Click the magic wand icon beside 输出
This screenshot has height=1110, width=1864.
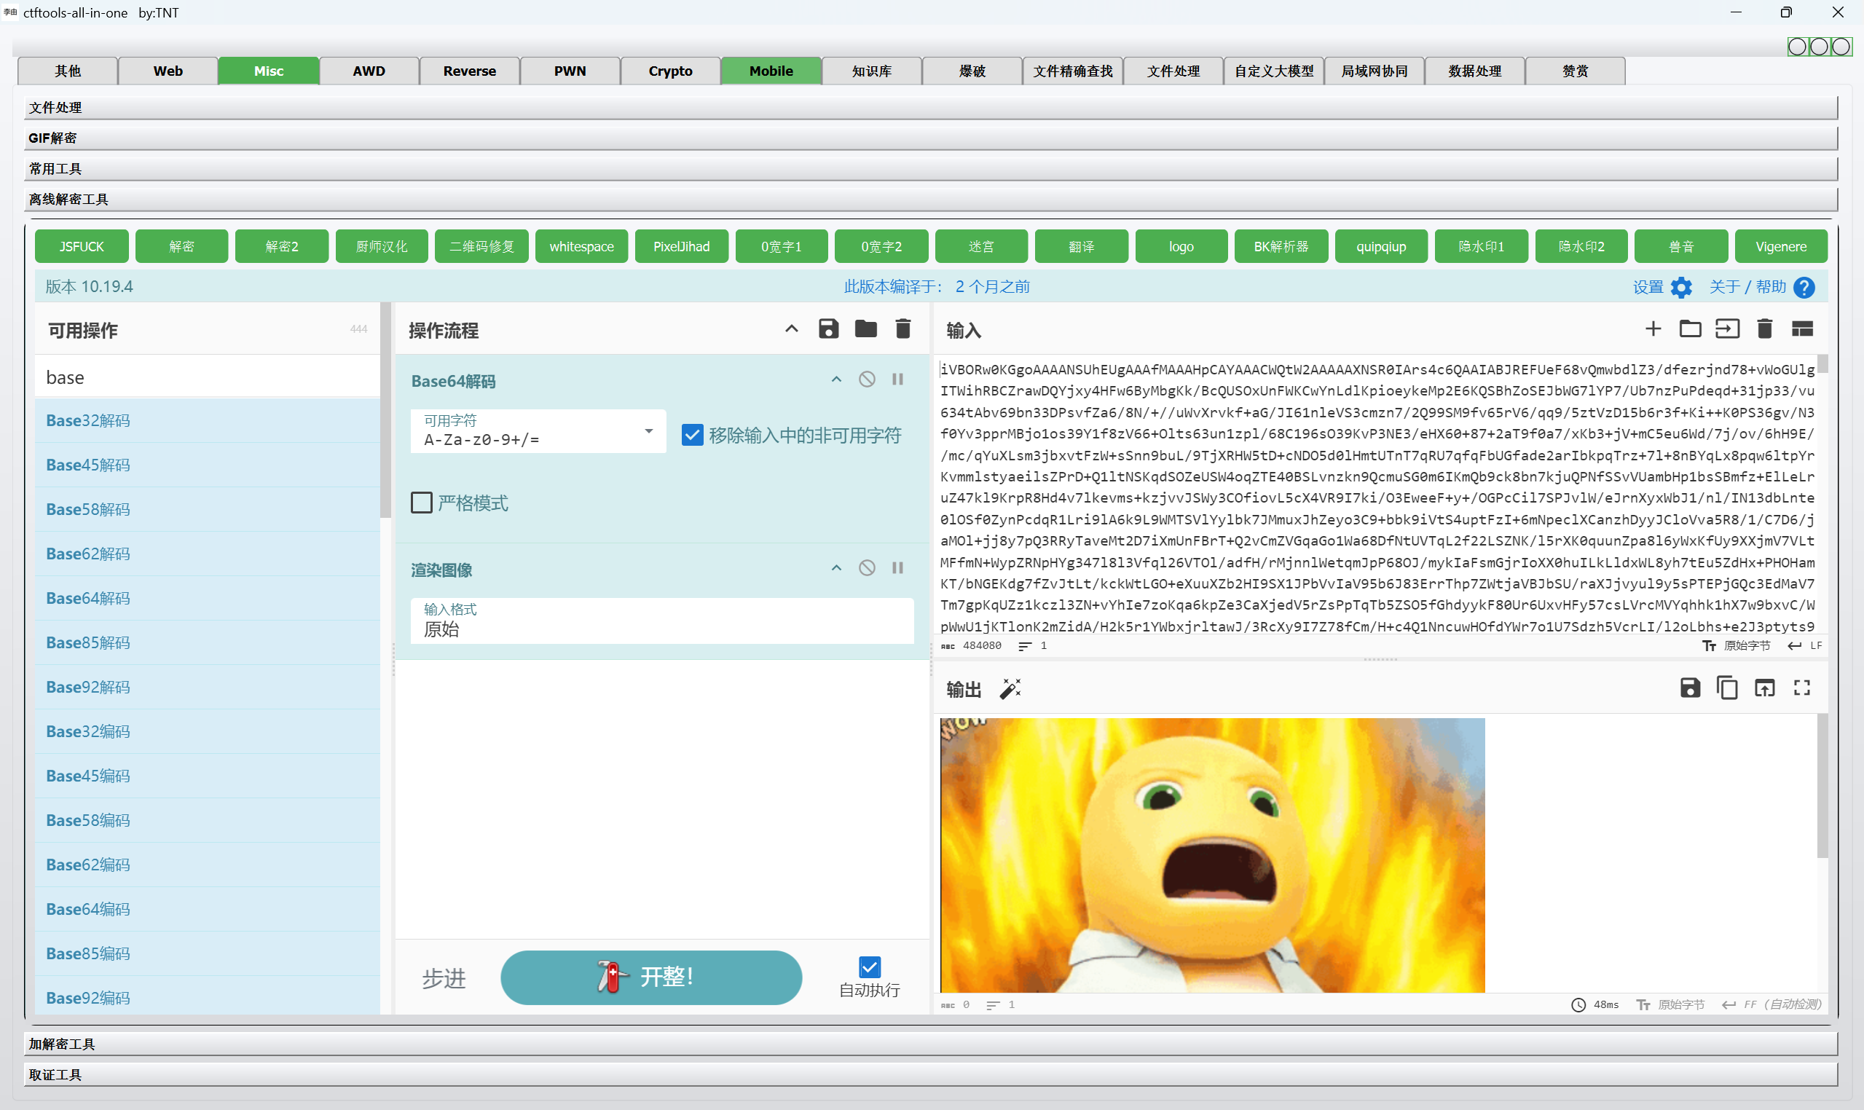point(1010,688)
